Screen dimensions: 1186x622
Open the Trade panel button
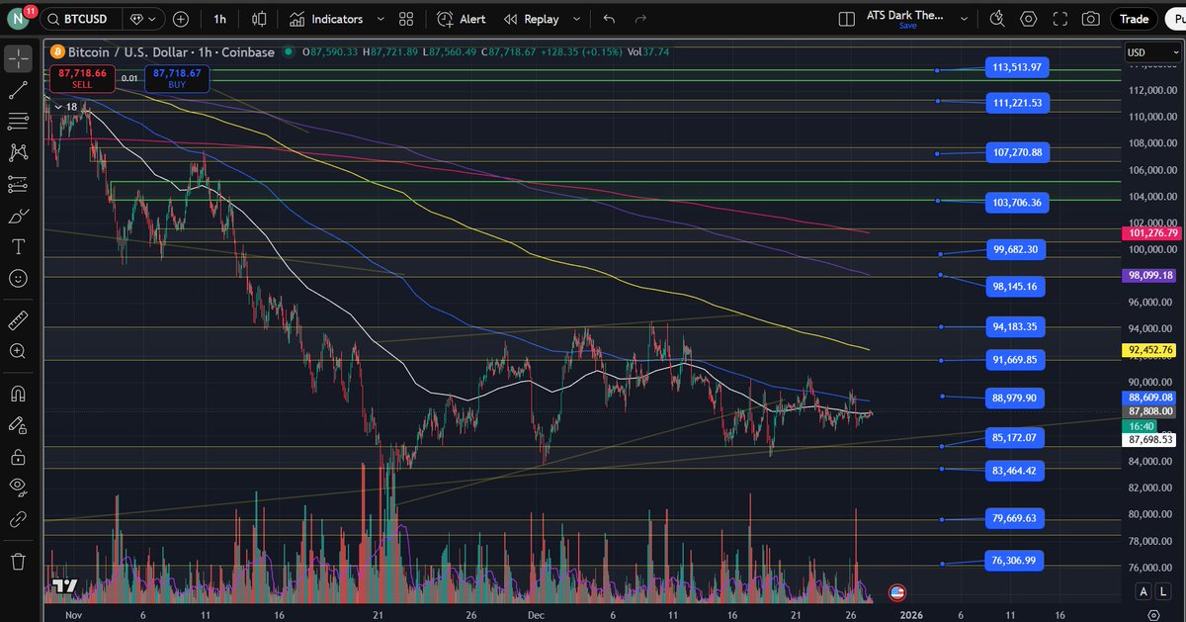click(x=1134, y=19)
